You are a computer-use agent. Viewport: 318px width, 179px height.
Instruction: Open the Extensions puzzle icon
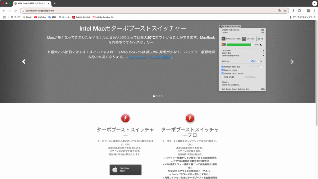299,11
